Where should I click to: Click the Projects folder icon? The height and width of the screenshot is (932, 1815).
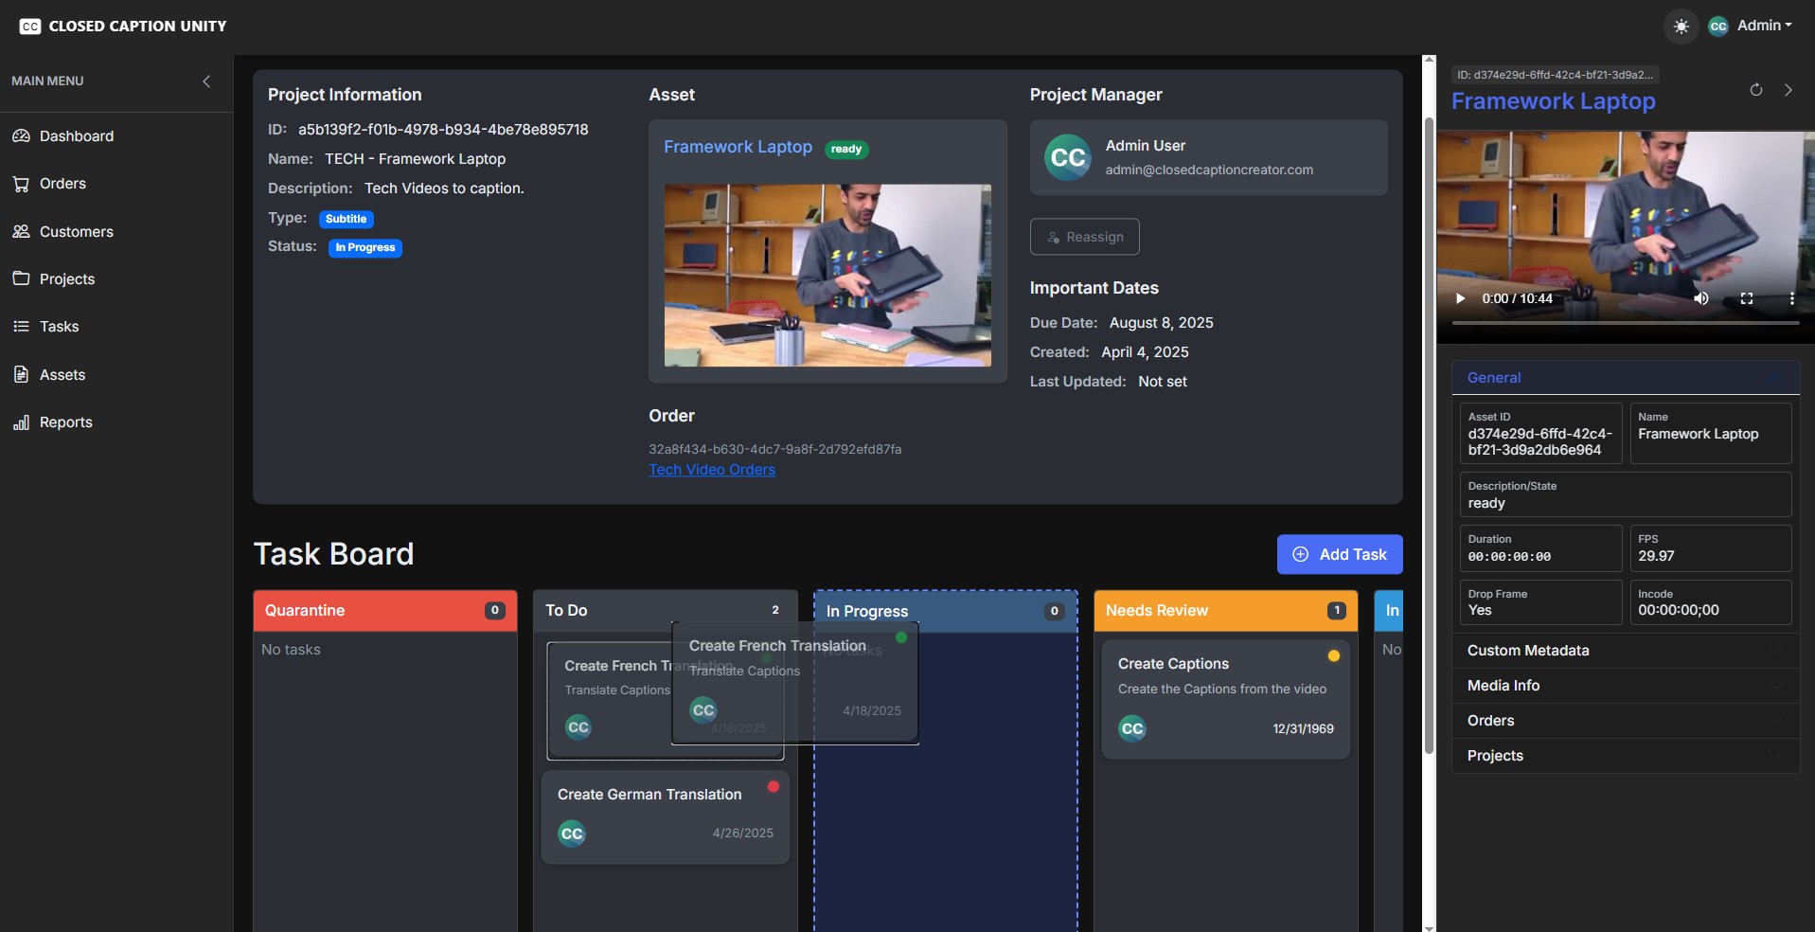[x=21, y=278]
